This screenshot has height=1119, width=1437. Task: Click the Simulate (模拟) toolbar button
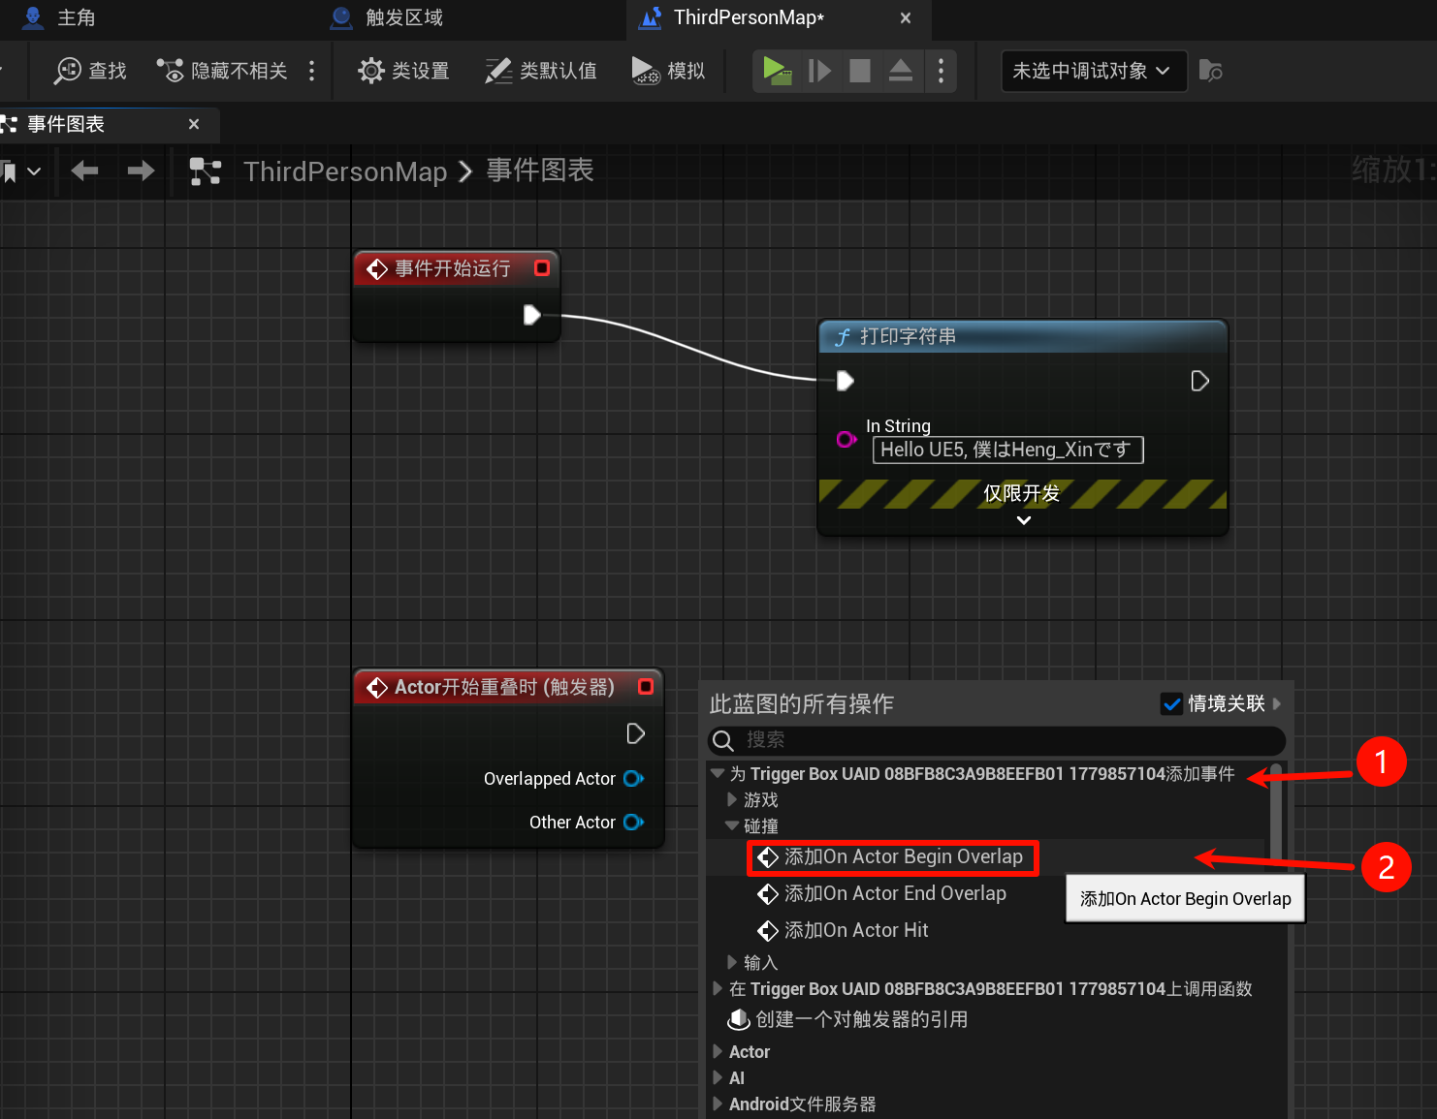pyautogui.click(x=668, y=71)
